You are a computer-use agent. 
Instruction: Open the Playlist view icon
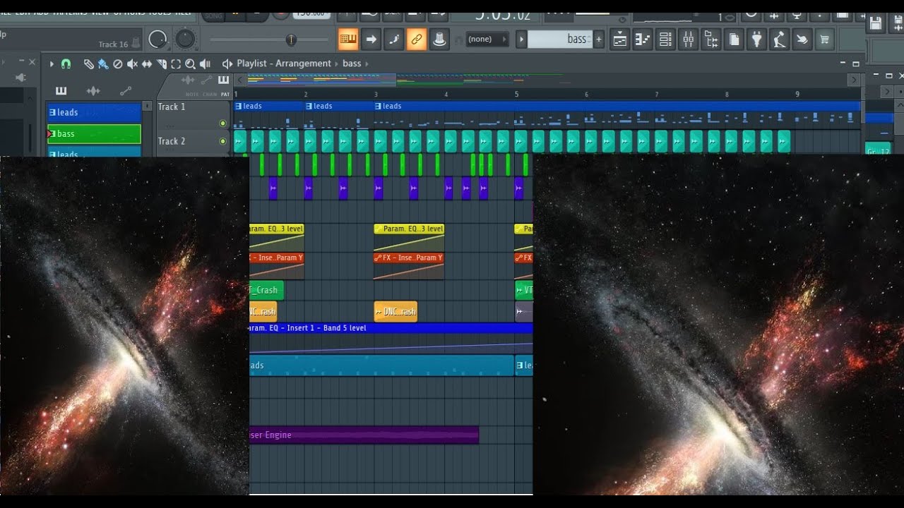click(x=619, y=40)
